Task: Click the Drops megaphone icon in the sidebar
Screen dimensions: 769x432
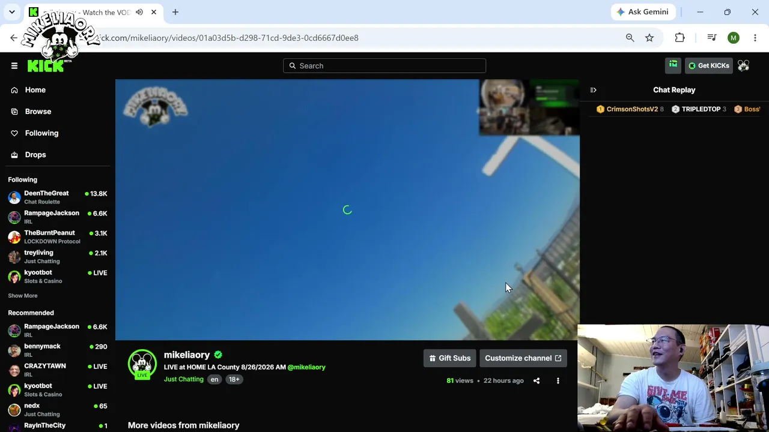Action: [x=14, y=155]
